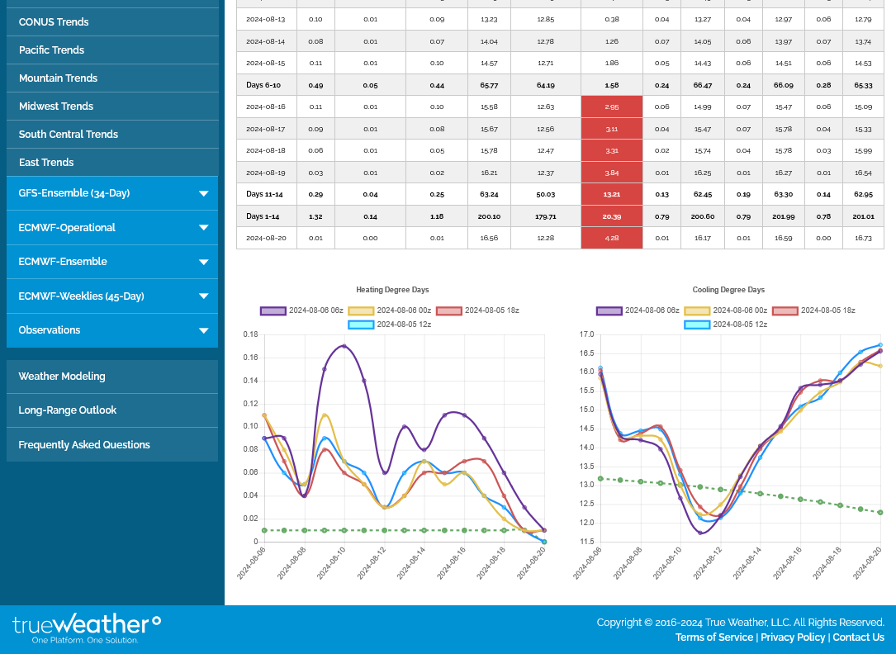Open Weather Modeling link
The height and width of the screenshot is (654, 896).
[62, 377]
